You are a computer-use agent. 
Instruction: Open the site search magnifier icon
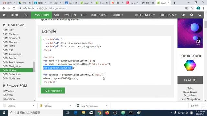click(x=200, y=15)
